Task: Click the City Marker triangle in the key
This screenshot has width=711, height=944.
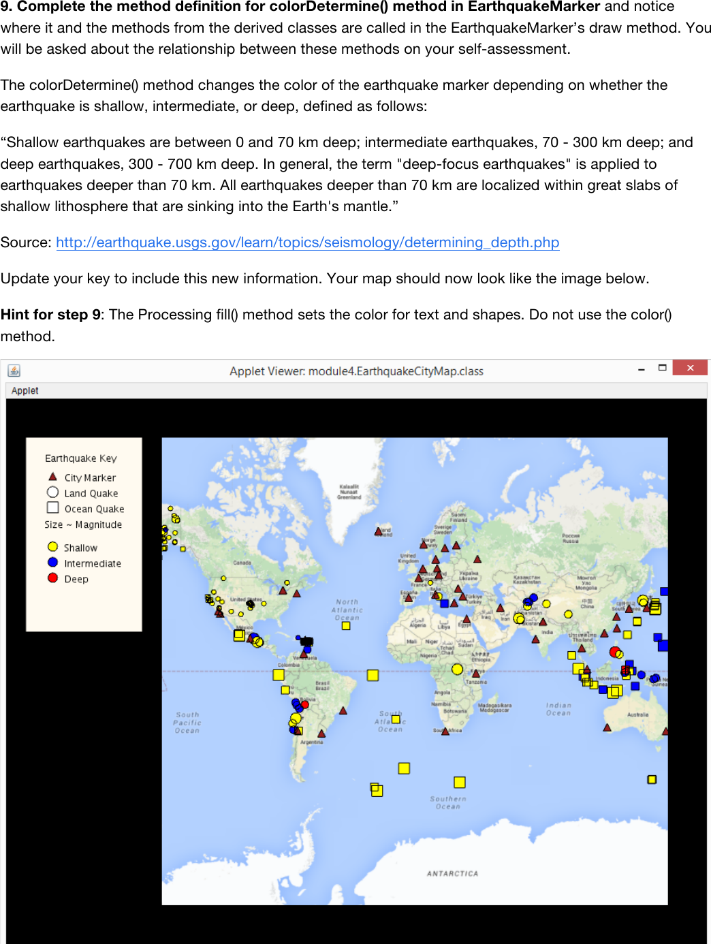Action: [52, 477]
